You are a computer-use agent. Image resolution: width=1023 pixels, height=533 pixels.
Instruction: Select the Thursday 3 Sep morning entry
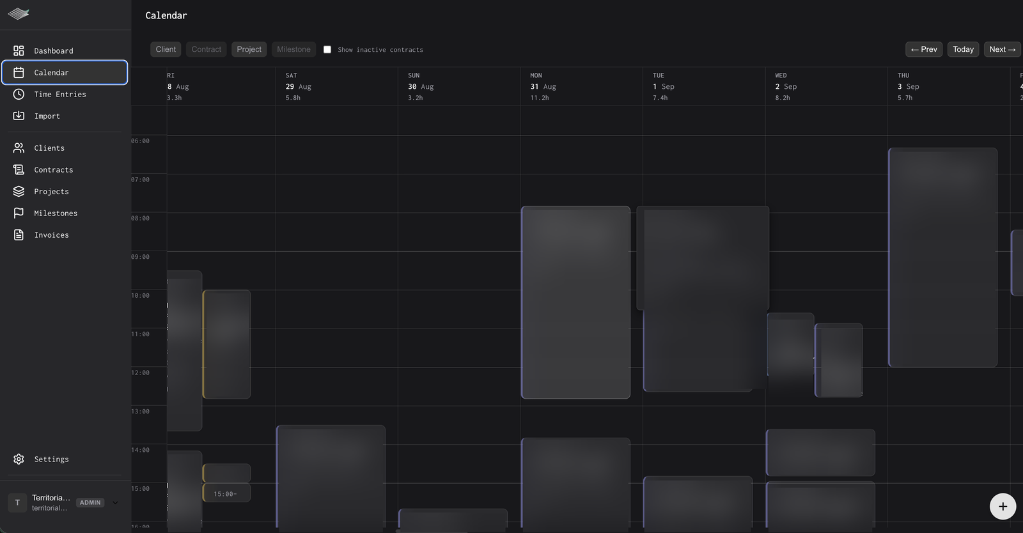(943, 258)
